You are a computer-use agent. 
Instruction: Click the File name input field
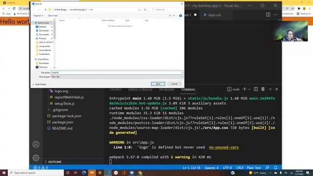117,72
